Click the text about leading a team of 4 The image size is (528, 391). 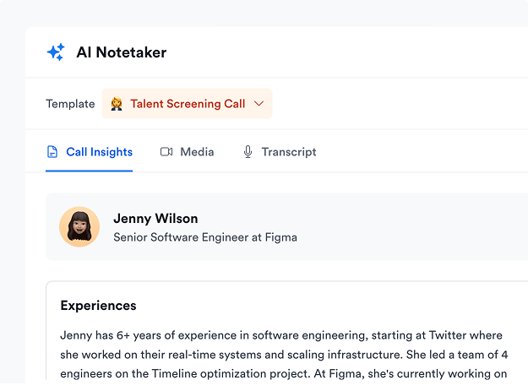(457, 355)
